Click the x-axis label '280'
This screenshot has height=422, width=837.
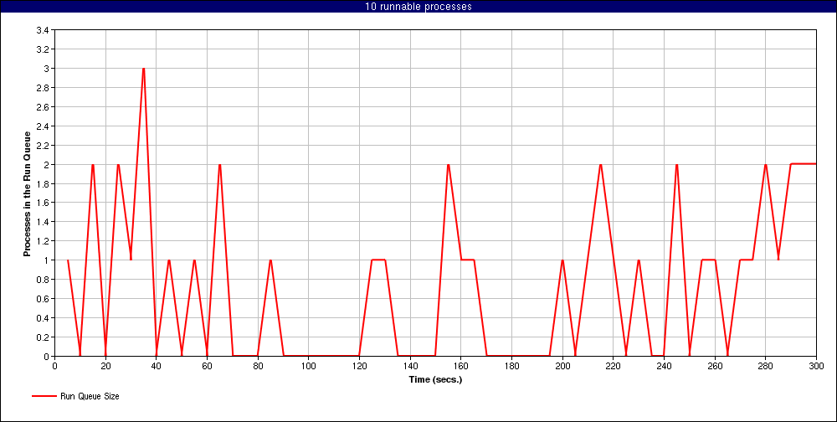click(x=766, y=365)
